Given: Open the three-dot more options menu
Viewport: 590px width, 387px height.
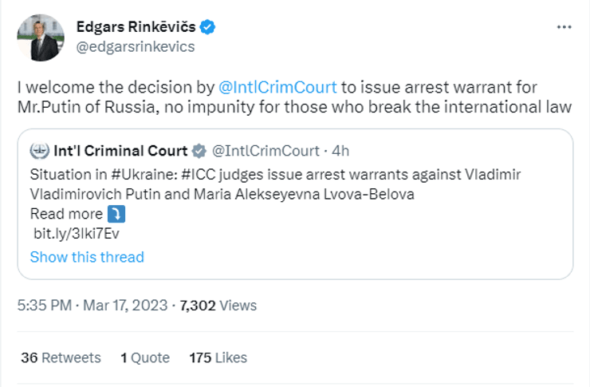Looking at the screenshot, I should 564,27.
